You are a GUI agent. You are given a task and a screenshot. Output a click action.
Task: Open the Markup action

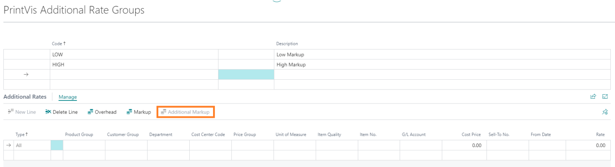coord(139,112)
